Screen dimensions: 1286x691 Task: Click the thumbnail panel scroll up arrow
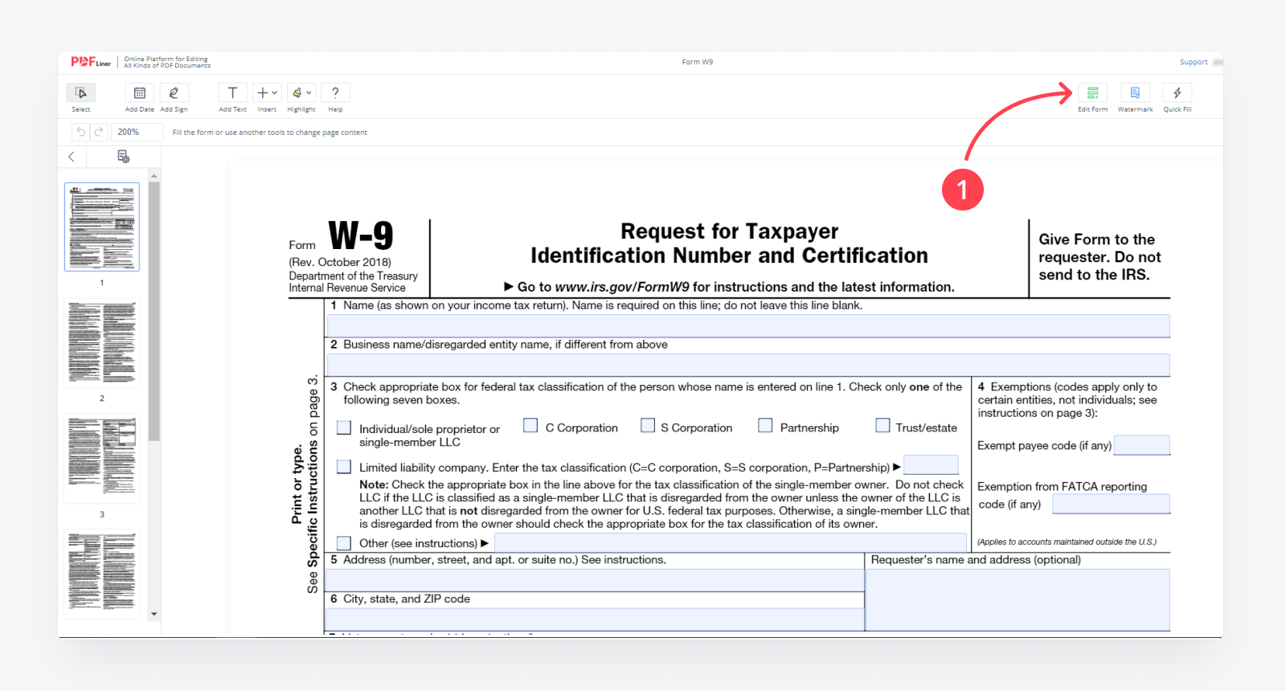(154, 175)
